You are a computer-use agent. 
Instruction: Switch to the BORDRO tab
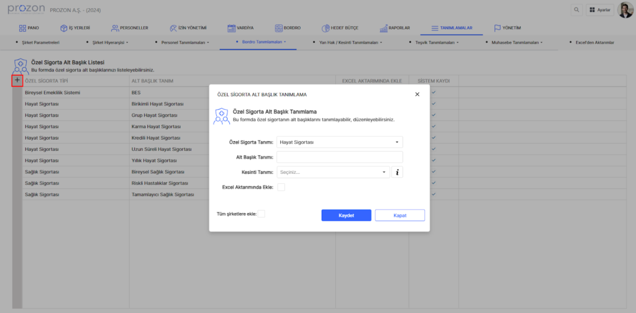(289, 28)
